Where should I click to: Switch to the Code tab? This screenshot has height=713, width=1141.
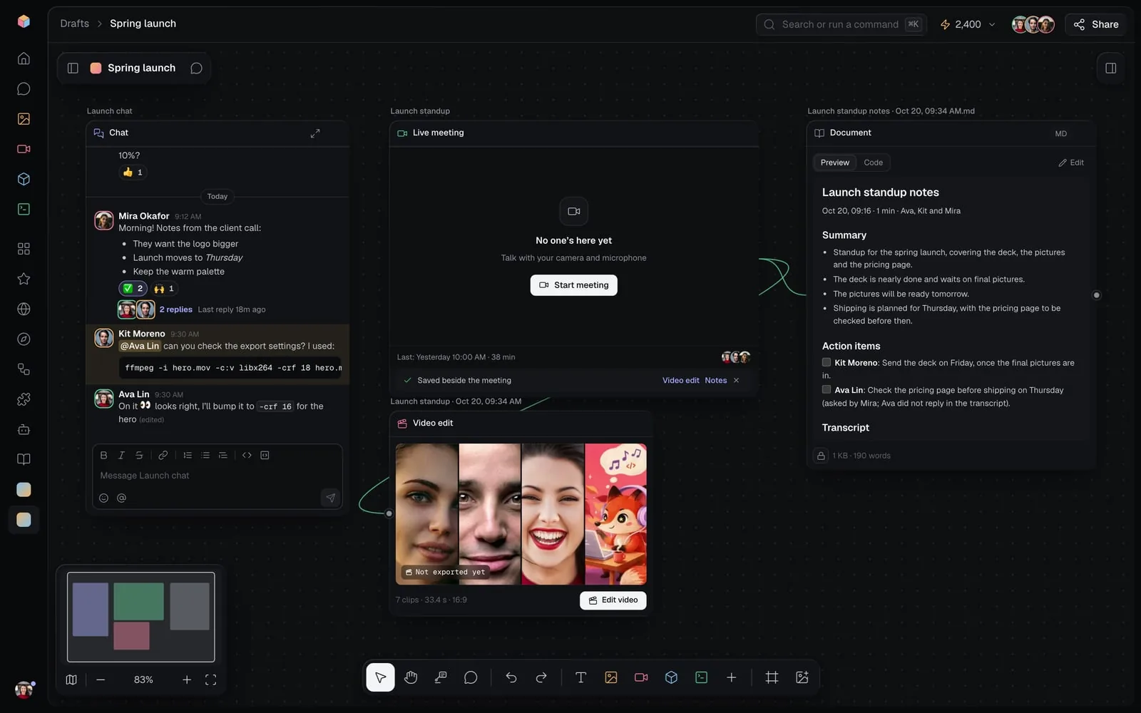pos(873,163)
